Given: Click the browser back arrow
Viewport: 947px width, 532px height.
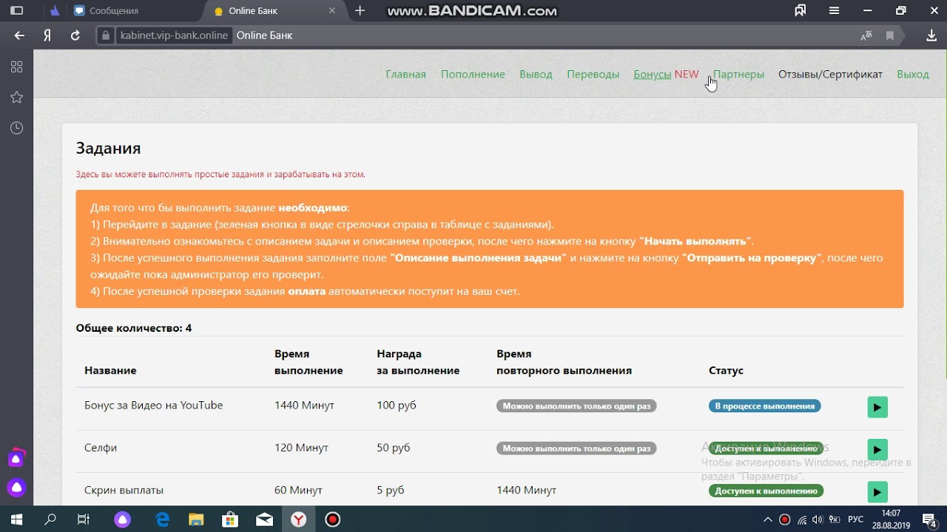Looking at the screenshot, I should coord(19,35).
